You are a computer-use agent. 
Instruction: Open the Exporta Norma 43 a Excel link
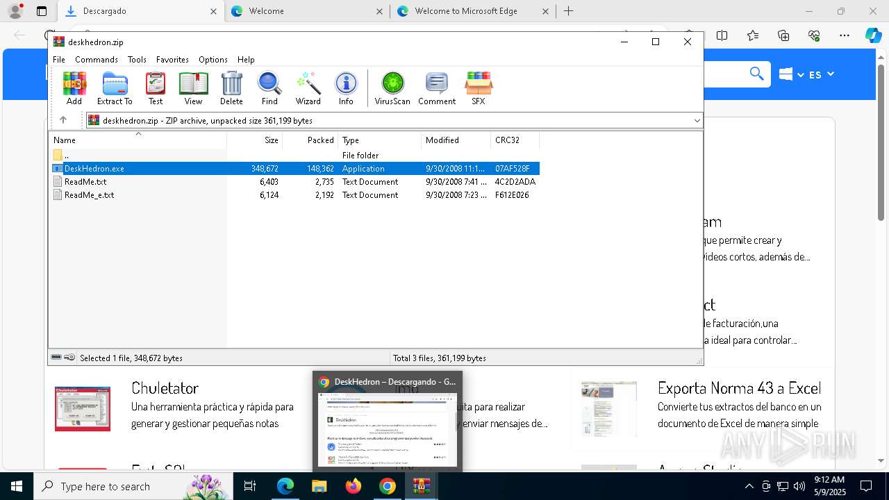(739, 387)
